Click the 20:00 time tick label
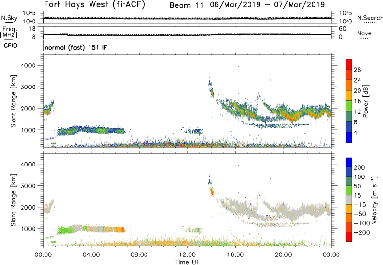 coord(283,255)
